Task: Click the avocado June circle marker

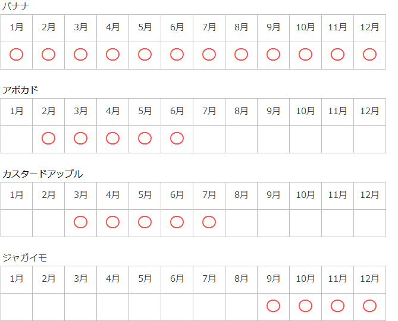Action: 177,139
